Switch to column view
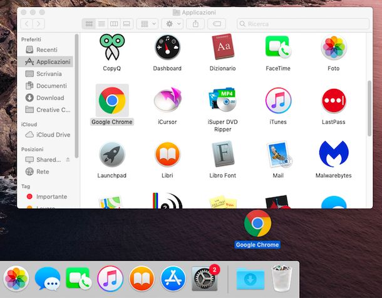Screen dimensions: 382x298 click(x=114, y=24)
